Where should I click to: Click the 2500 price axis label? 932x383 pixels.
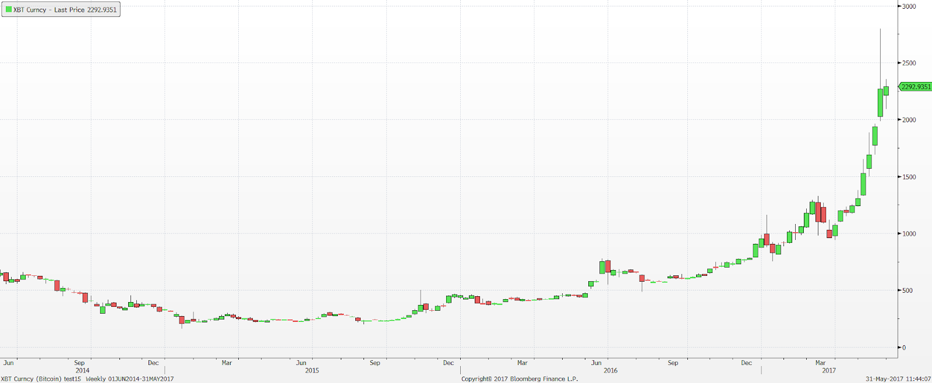pyautogui.click(x=909, y=63)
